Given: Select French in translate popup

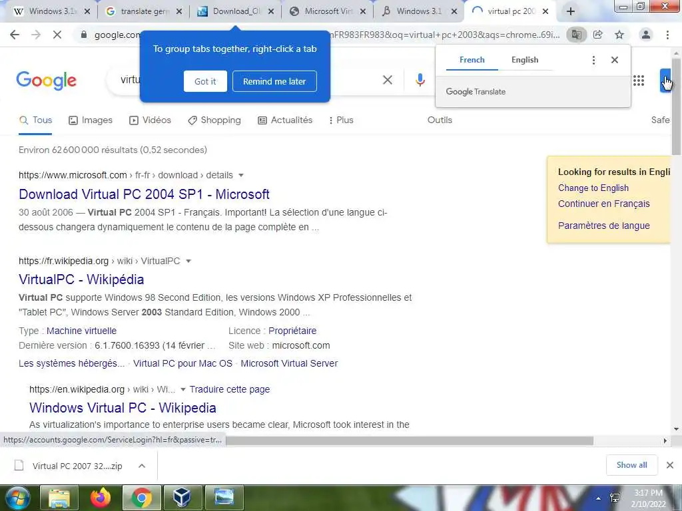Looking at the screenshot, I should point(472,60).
